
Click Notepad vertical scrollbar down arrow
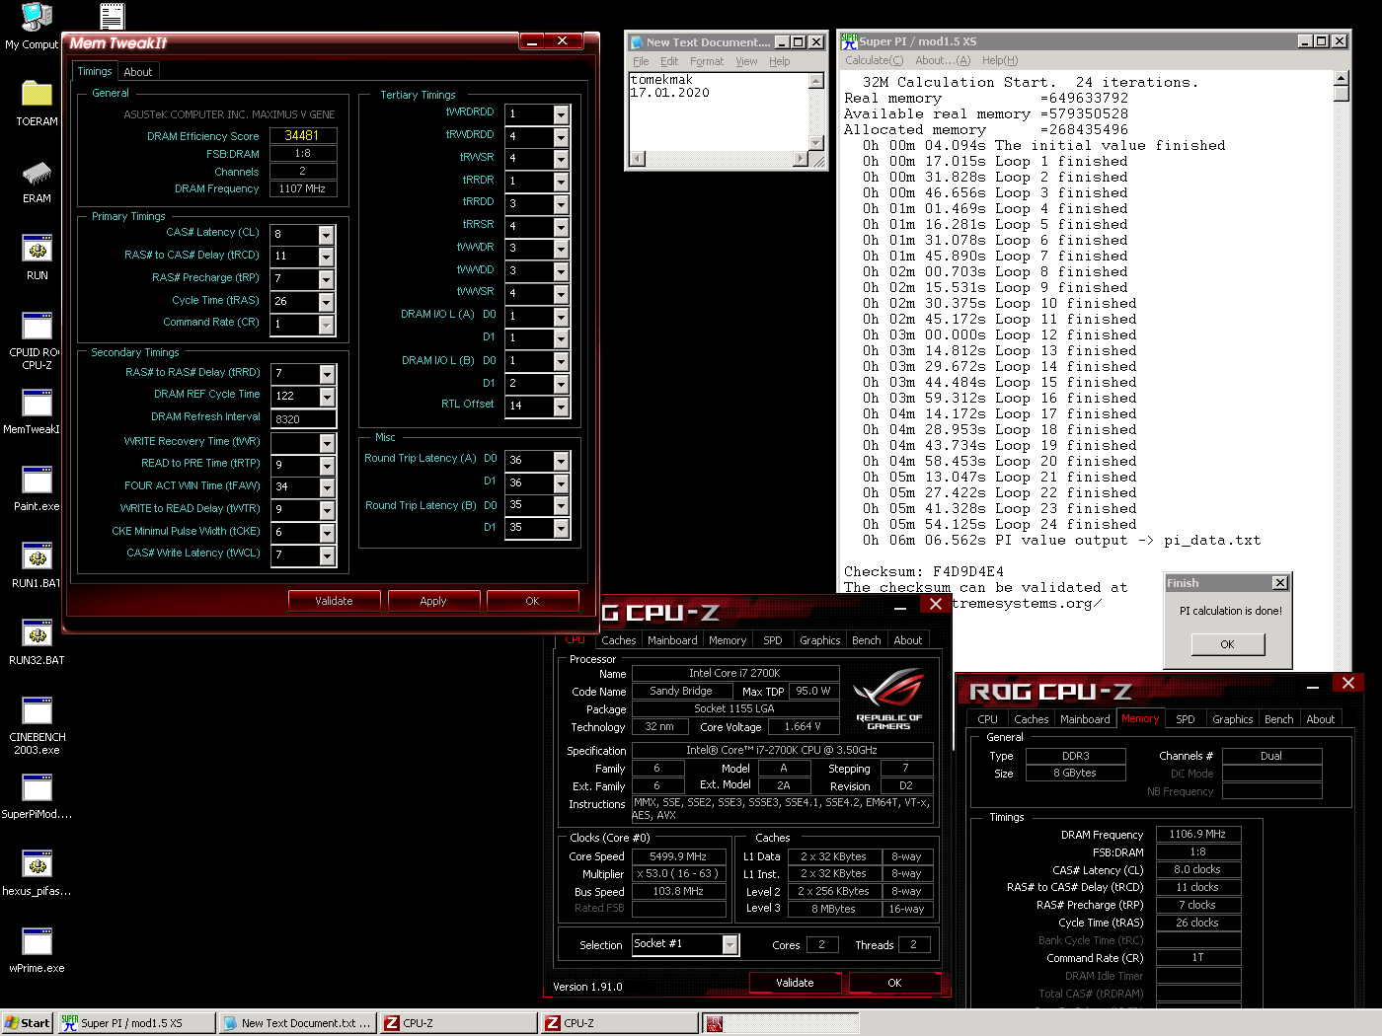[x=816, y=143]
